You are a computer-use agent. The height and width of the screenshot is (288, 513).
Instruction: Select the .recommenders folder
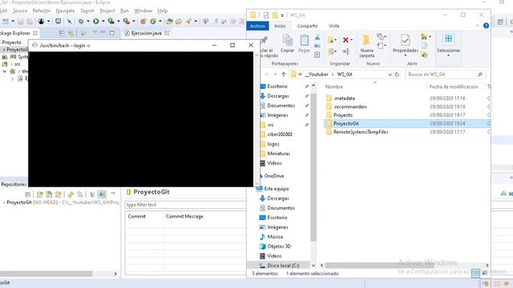[x=350, y=106]
